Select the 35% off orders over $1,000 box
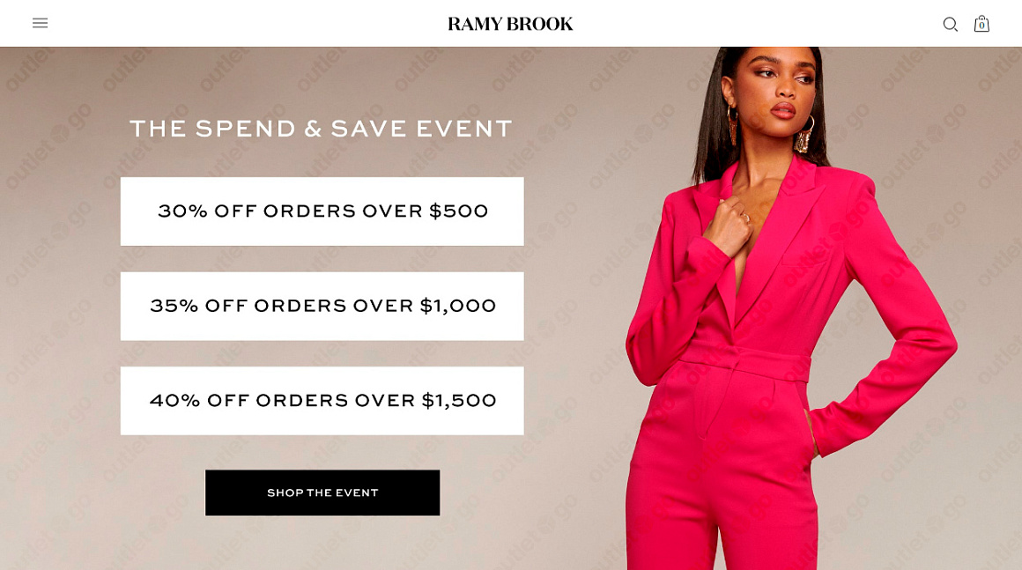Viewport: 1022px width, 570px height. click(322, 307)
